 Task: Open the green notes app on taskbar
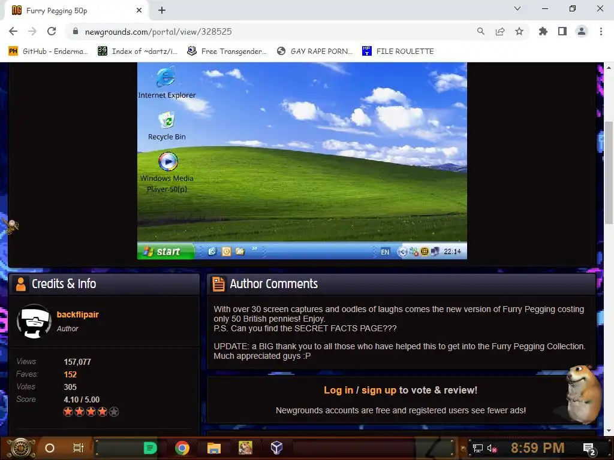150,448
